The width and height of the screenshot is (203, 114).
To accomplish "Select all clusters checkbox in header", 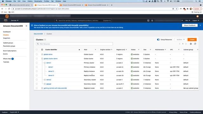I will coord(37,49).
